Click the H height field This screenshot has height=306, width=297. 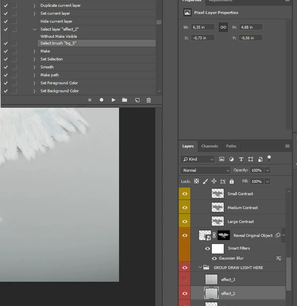(x=251, y=27)
